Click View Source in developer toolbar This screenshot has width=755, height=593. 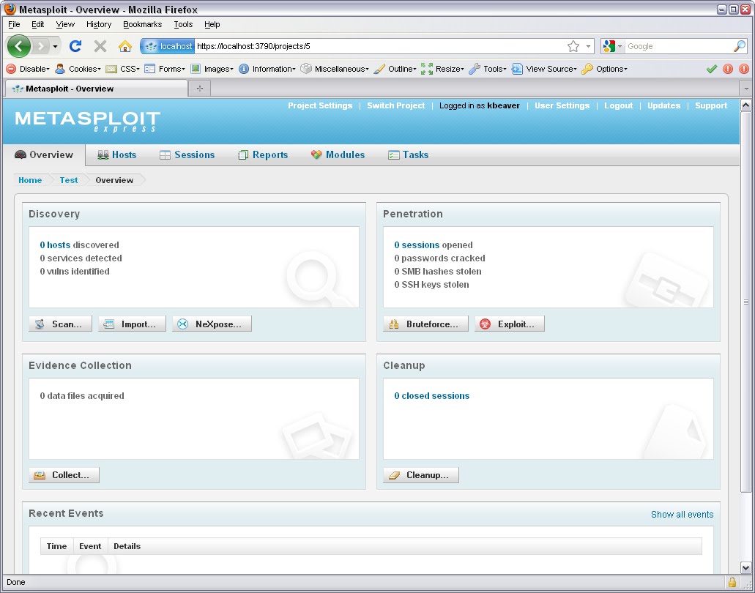tap(544, 69)
